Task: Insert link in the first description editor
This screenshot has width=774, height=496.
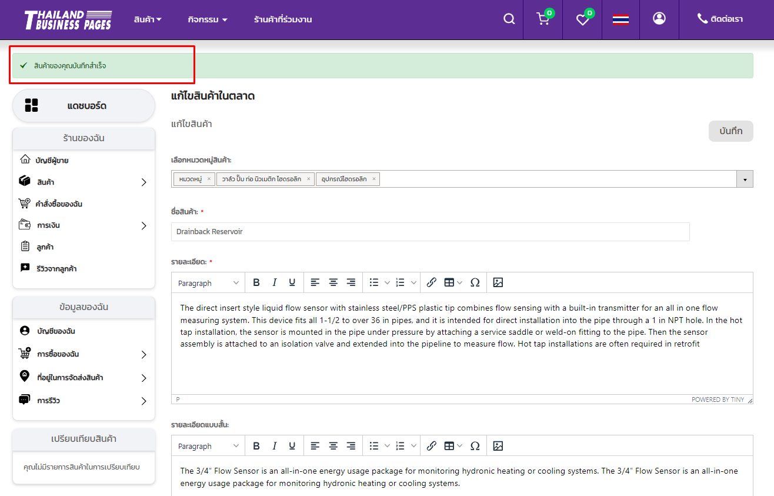Action: [431, 282]
